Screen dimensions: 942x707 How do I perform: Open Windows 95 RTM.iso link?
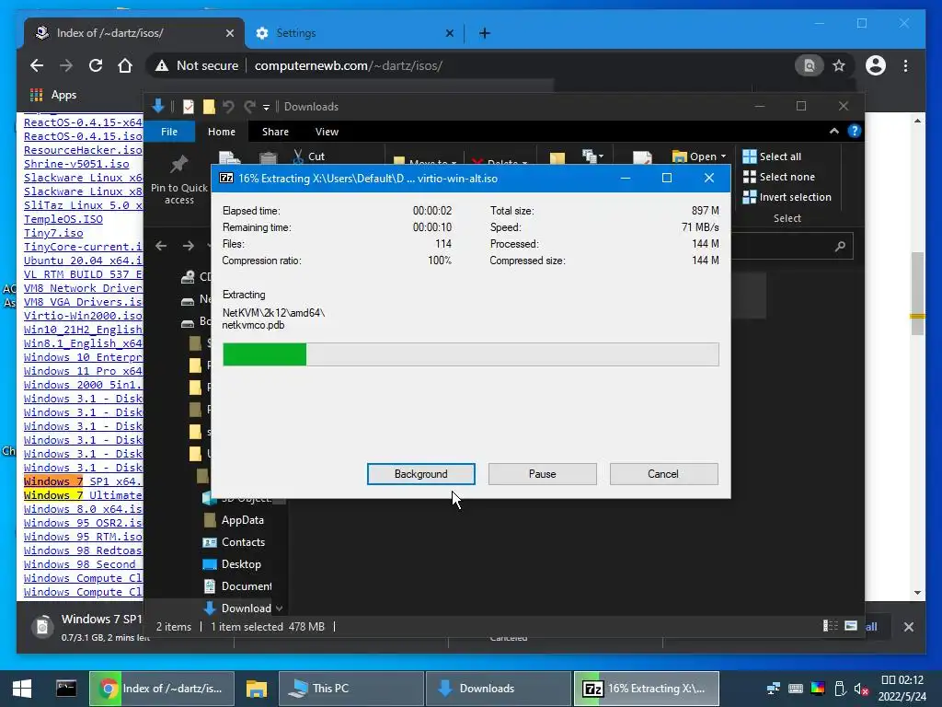[x=83, y=537]
